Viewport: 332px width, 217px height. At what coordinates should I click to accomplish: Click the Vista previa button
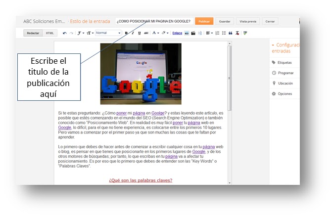248,21
